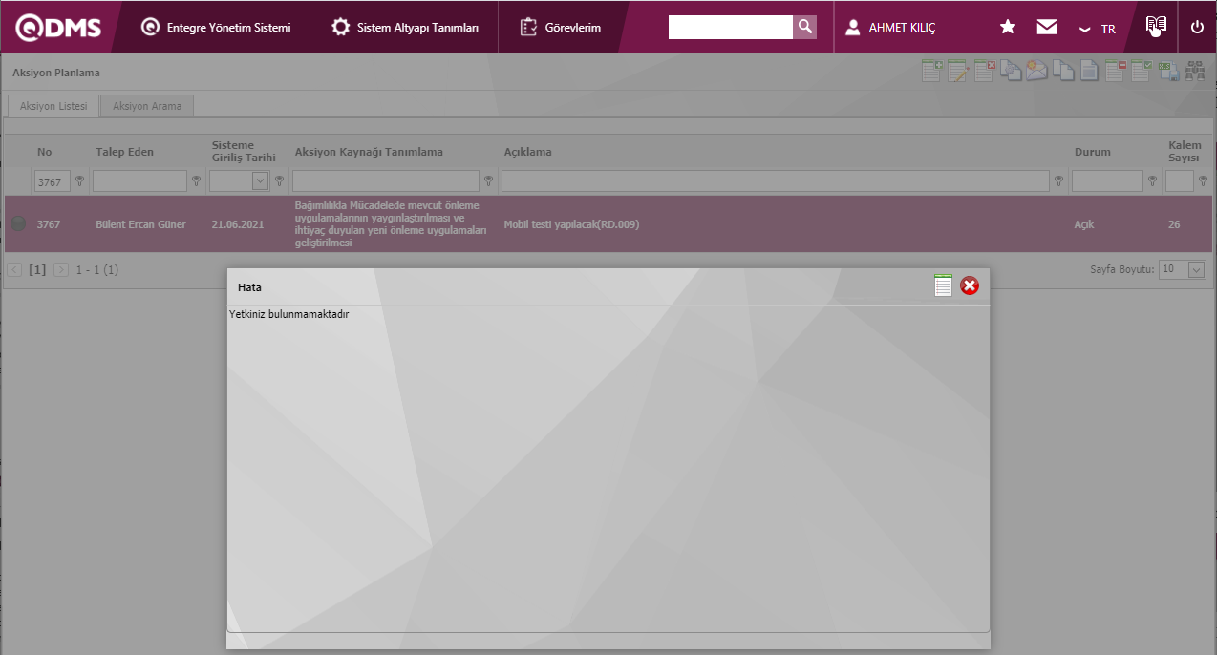This screenshot has width=1217, height=655.
Task: Click the copy documents icon
Action: [x=1063, y=72]
